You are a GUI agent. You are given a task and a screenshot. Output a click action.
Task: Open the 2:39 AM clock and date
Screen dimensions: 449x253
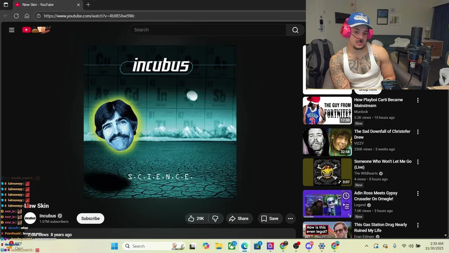click(x=434, y=246)
